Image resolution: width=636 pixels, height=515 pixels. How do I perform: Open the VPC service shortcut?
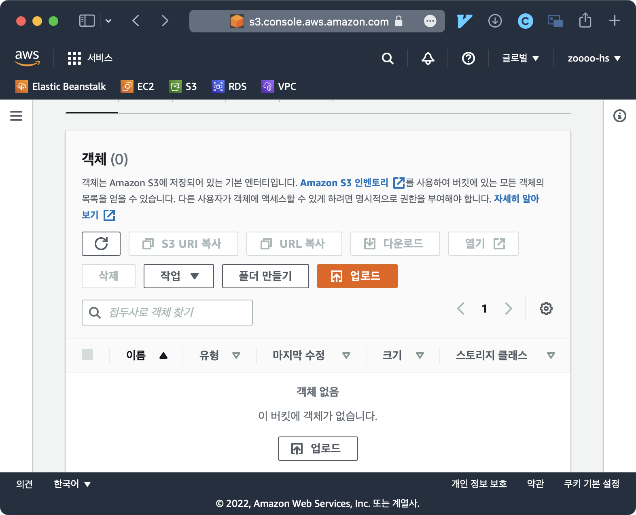[x=279, y=87]
